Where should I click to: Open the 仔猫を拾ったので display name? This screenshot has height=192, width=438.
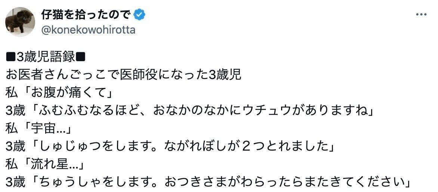(x=86, y=15)
